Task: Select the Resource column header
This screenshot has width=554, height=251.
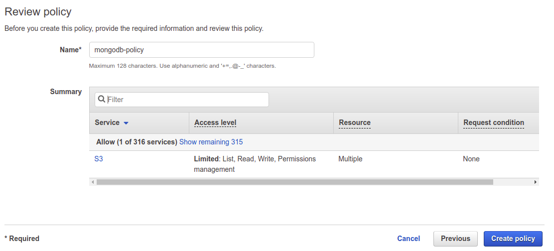Action: pos(354,123)
